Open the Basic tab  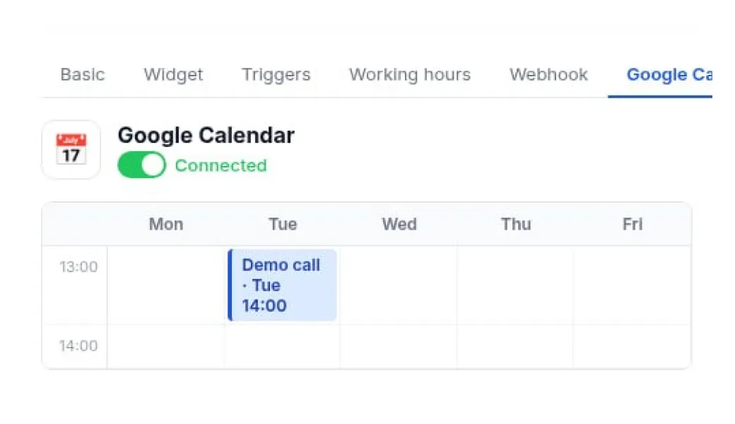click(83, 75)
